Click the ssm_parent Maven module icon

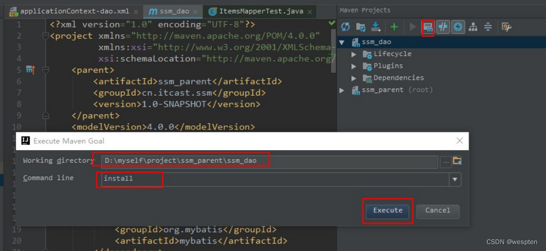pos(356,90)
